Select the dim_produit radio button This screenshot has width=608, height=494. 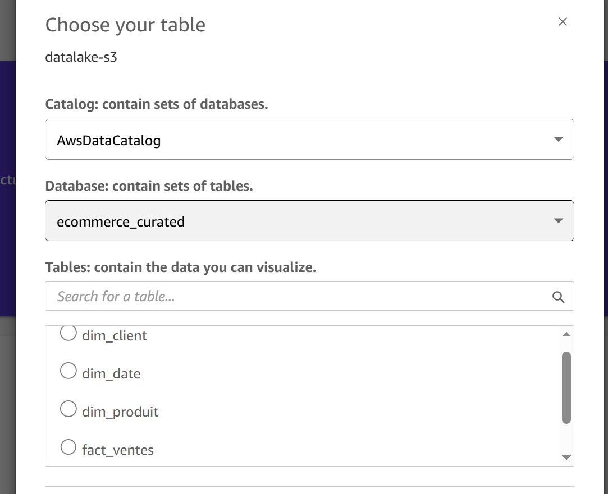click(x=68, y=409)
